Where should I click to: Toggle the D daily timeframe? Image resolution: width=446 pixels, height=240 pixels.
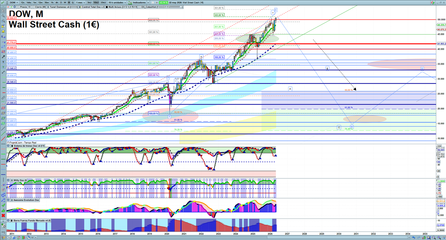61,3
